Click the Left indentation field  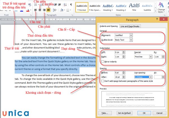pos(118,52)
